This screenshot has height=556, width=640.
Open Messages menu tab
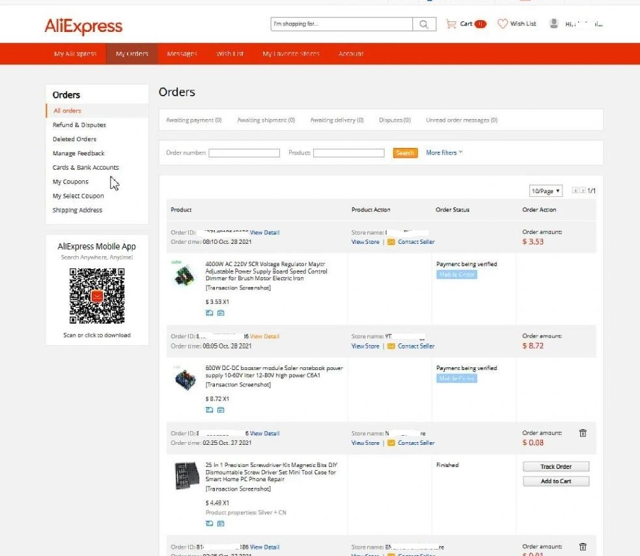point(182,54)
